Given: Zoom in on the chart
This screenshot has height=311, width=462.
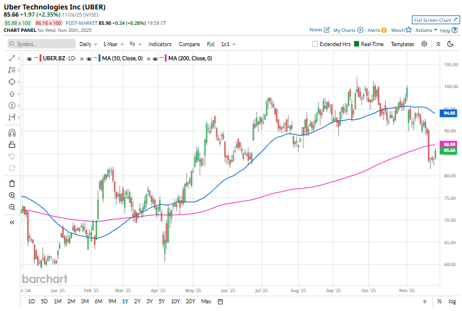Looking at the screenshot, I should [x=12, y=195].
